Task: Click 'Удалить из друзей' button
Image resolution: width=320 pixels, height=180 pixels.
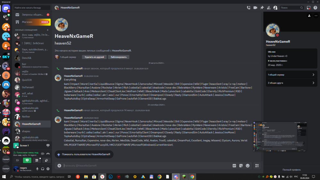Action: 94,57
